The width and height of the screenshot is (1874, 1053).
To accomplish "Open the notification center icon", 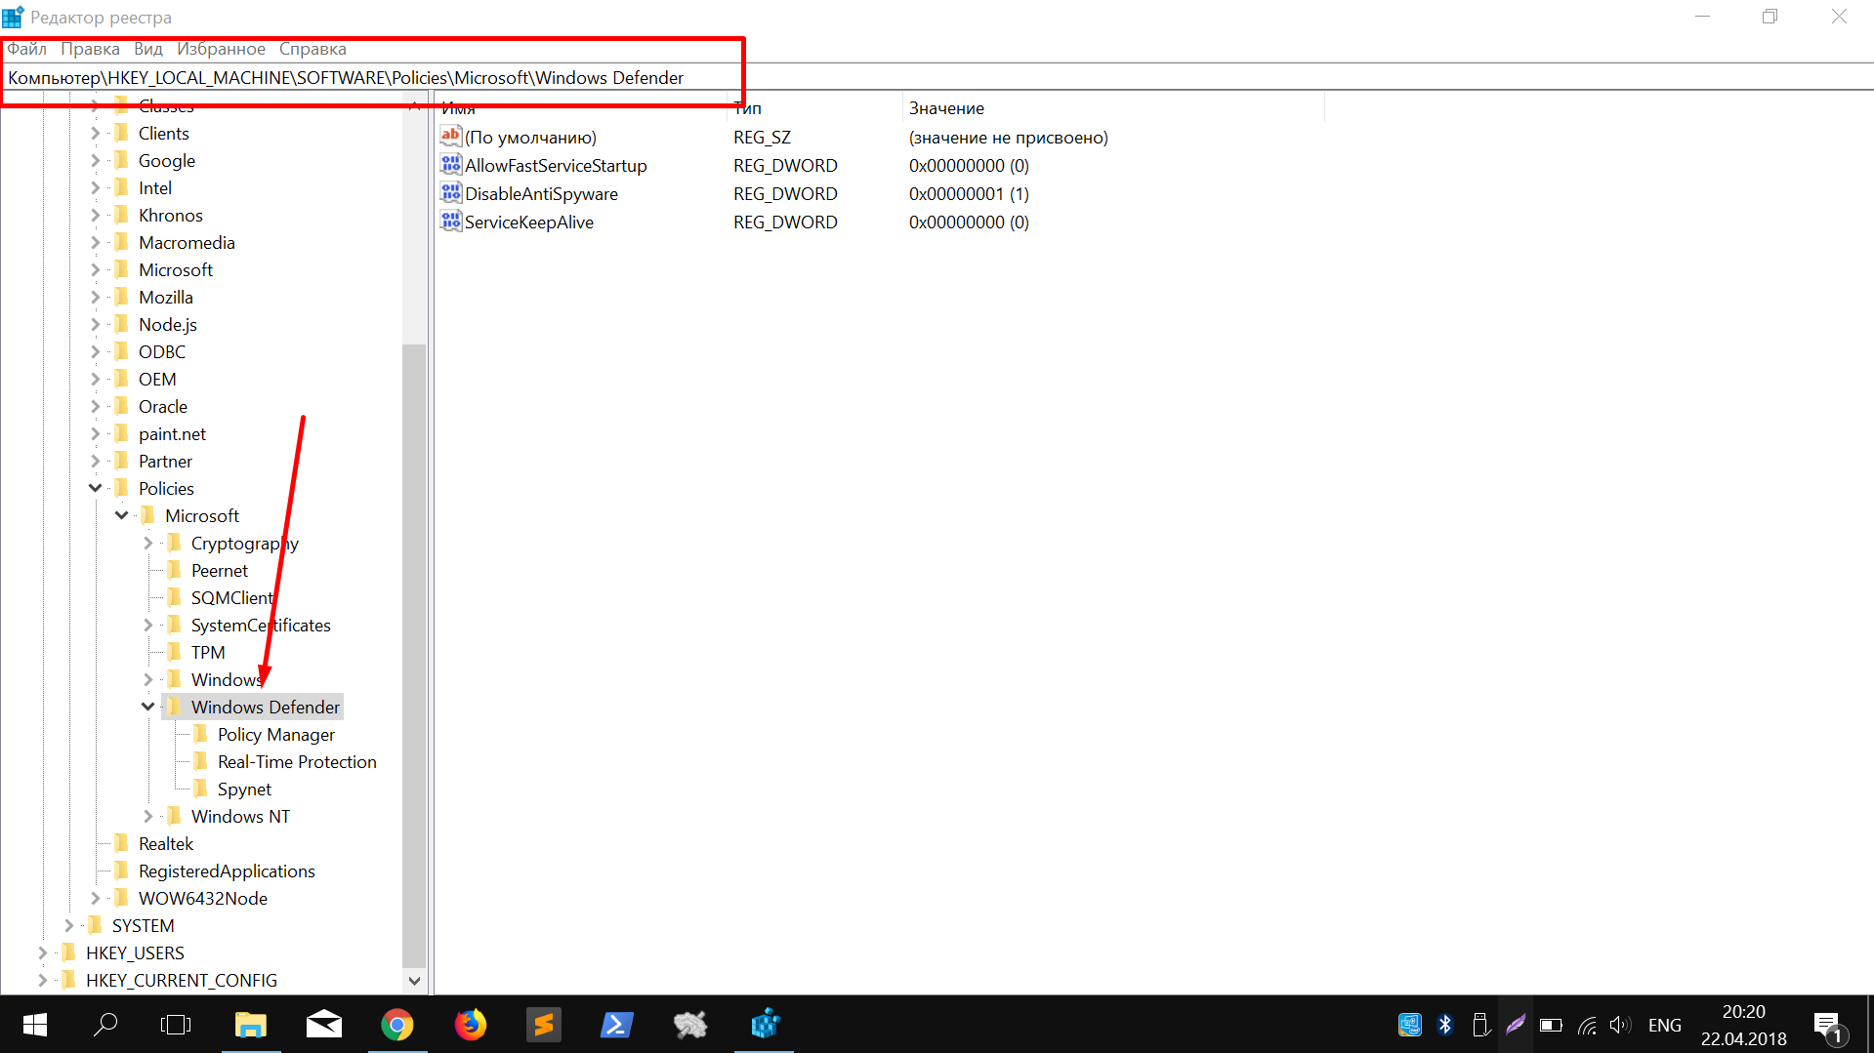I will tap(1829, 1027).
